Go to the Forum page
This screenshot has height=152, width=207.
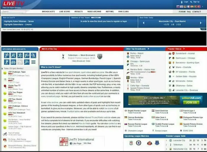182,12
